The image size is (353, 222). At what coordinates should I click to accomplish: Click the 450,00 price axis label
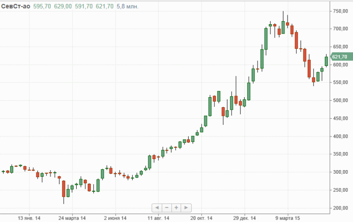pos(340,118)
